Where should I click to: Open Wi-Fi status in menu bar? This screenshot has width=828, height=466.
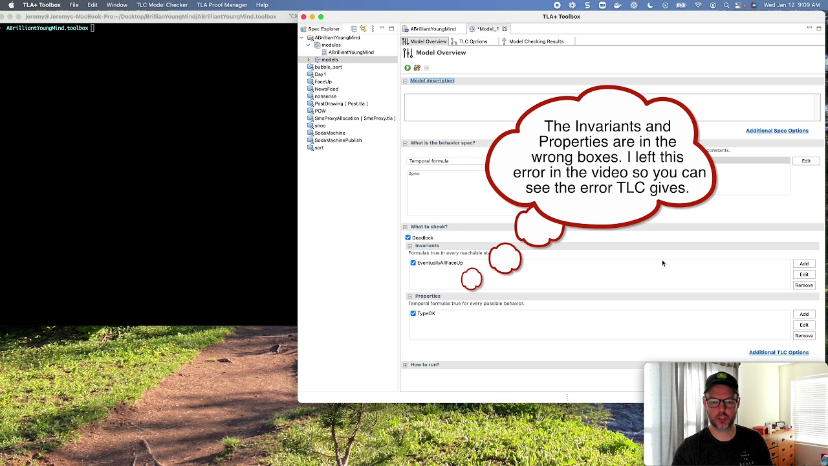698,5
